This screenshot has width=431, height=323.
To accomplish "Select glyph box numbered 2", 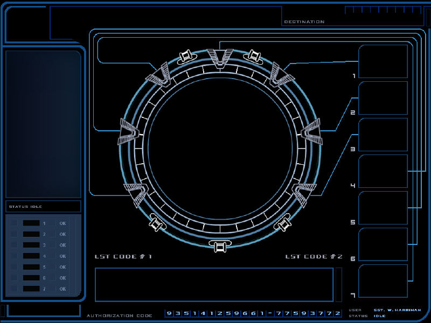I will [x=383, y=98].
